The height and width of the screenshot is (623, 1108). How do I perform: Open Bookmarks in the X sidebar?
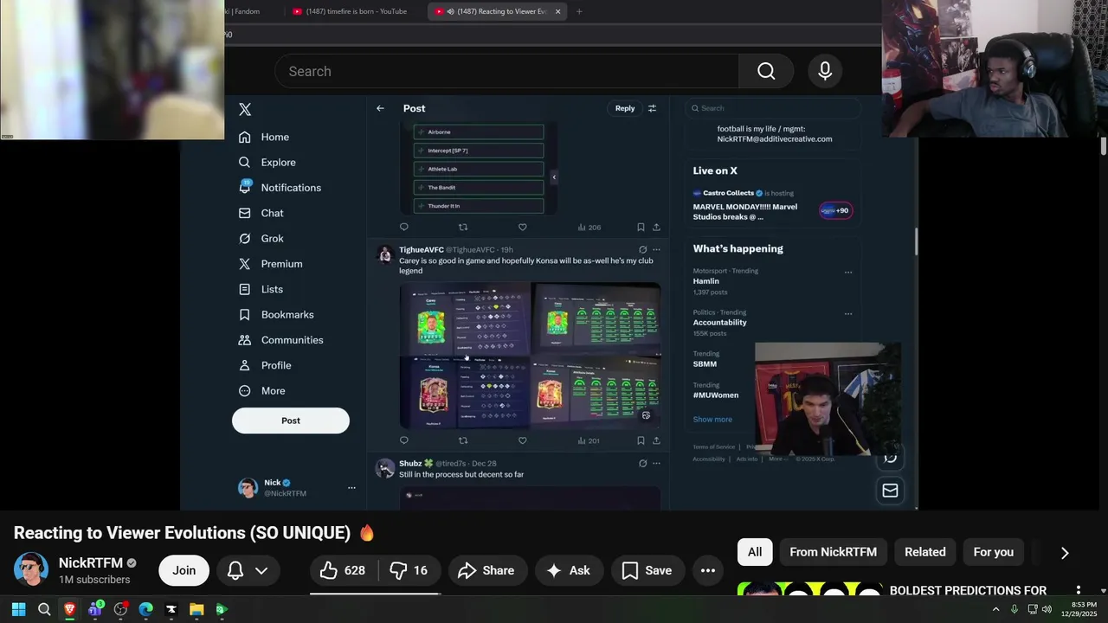275,314
